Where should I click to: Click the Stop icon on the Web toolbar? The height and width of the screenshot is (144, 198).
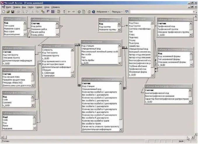(79, 12)
